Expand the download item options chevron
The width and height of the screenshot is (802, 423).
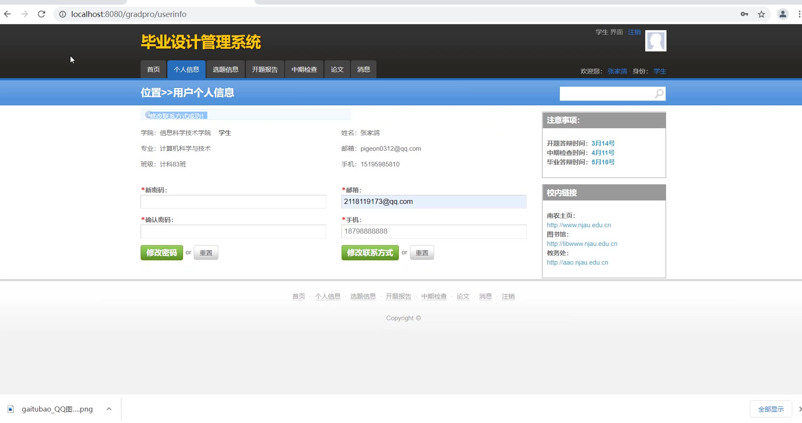click(x=109, y=409)
